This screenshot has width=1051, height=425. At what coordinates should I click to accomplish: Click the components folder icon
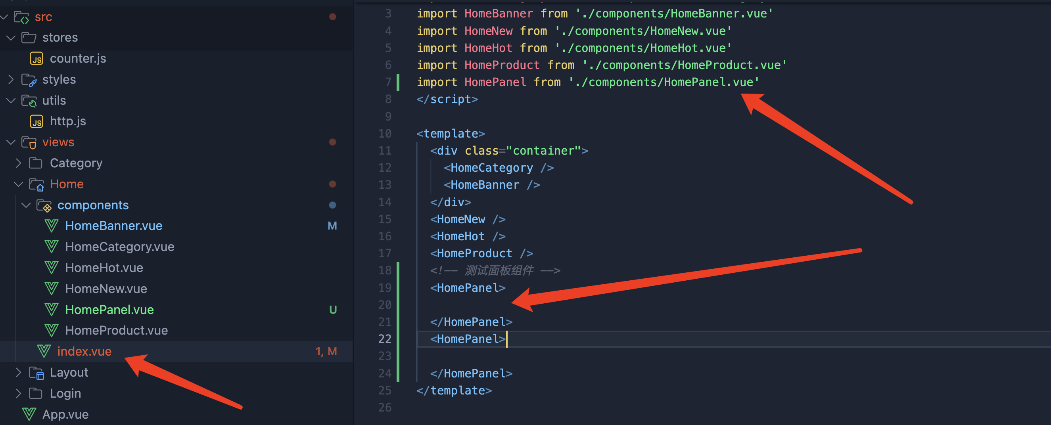44,206
